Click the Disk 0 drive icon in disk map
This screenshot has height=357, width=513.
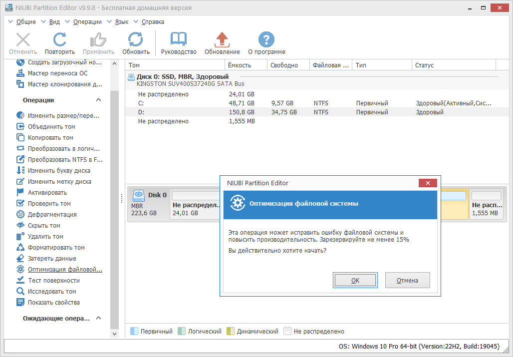[139, 195]
